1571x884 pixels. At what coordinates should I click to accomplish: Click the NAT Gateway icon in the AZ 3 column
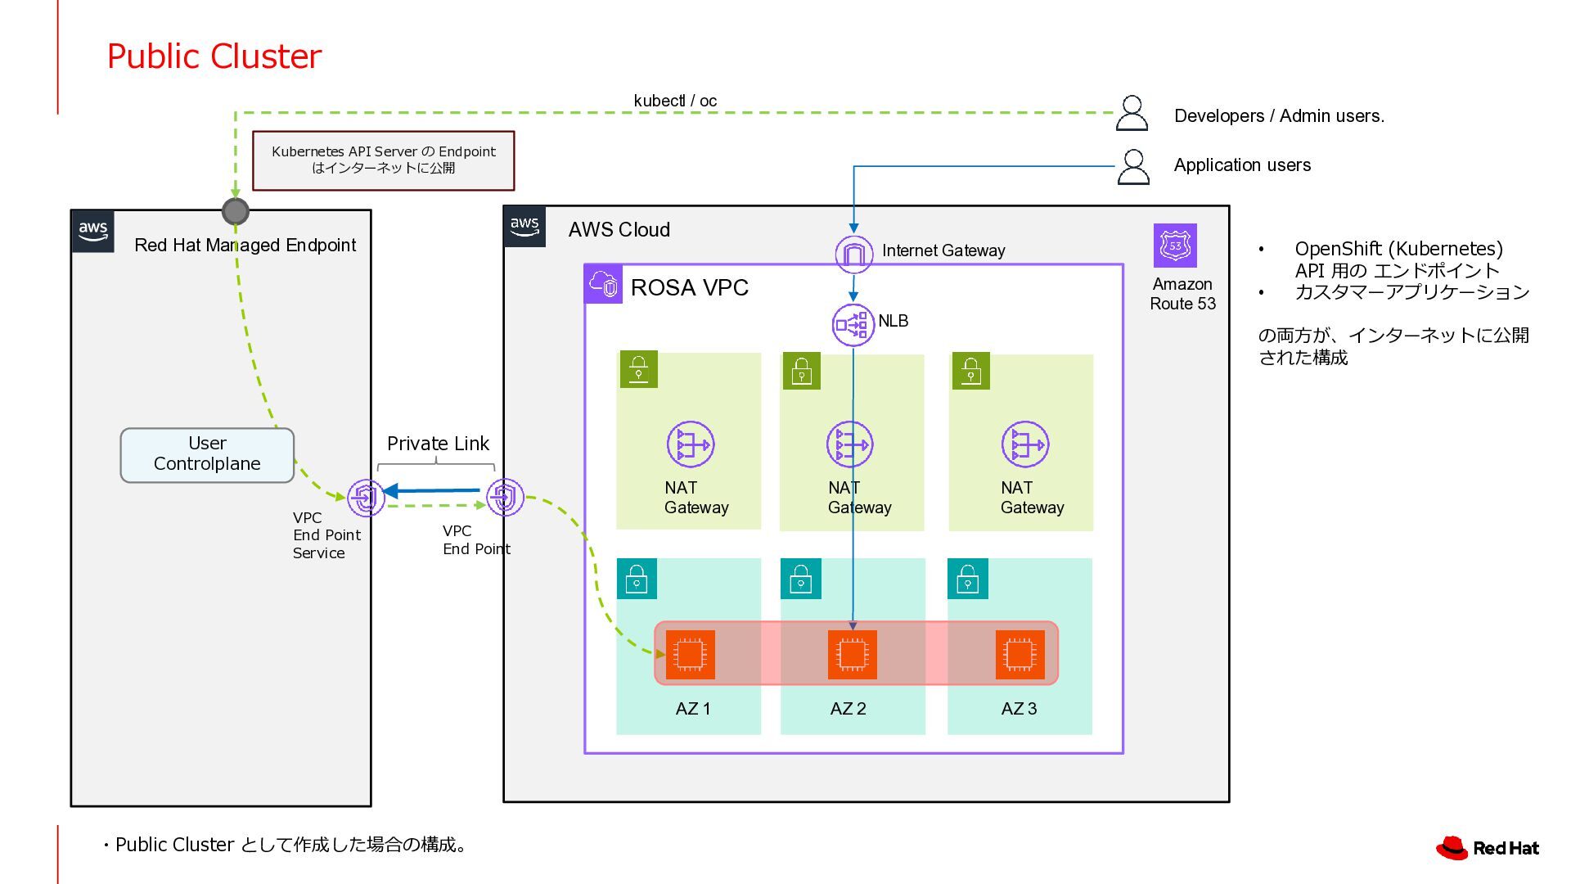point(1024,444)
